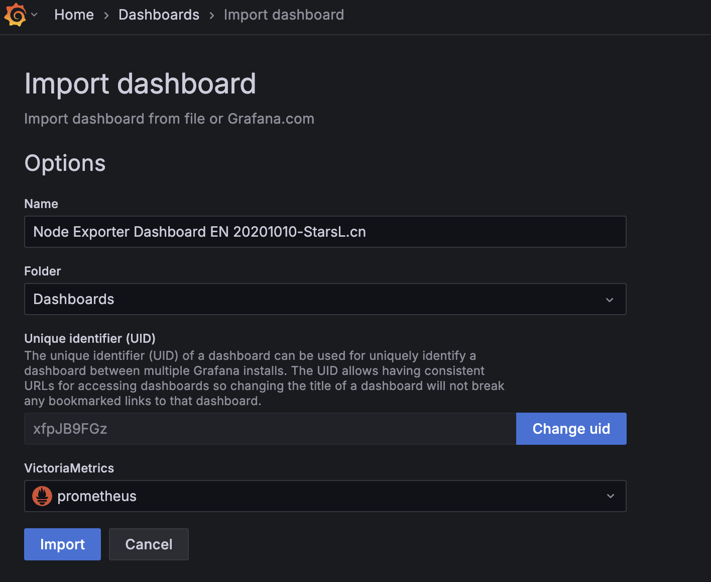This screenshot has height=582, width=711.
Task: Open the Folder selector showing Dashboards
Action: [316, 299]
